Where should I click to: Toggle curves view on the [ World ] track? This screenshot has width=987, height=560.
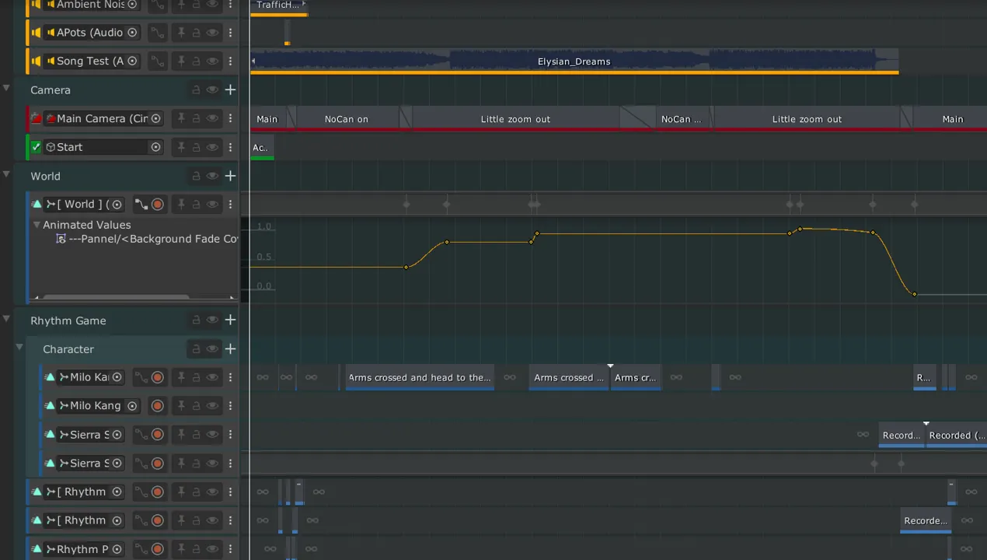click(x=141, y=205)
